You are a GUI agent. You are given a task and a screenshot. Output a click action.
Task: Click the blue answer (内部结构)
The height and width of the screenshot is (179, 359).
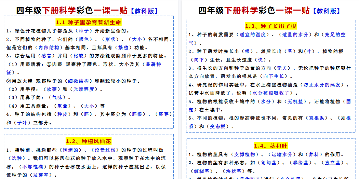[48, 47]
